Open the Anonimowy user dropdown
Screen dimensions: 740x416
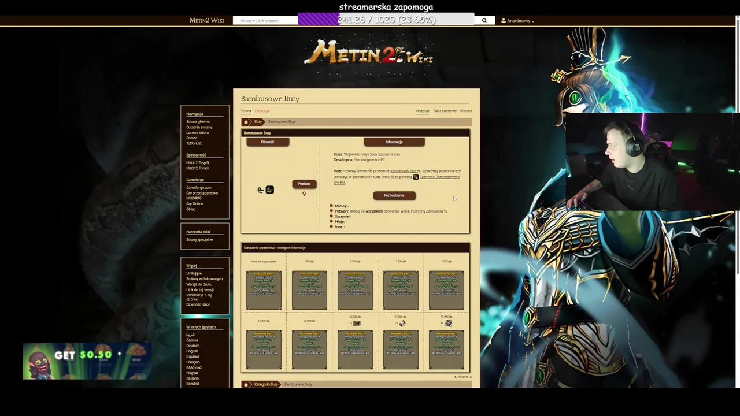click(x=517, y=21)
